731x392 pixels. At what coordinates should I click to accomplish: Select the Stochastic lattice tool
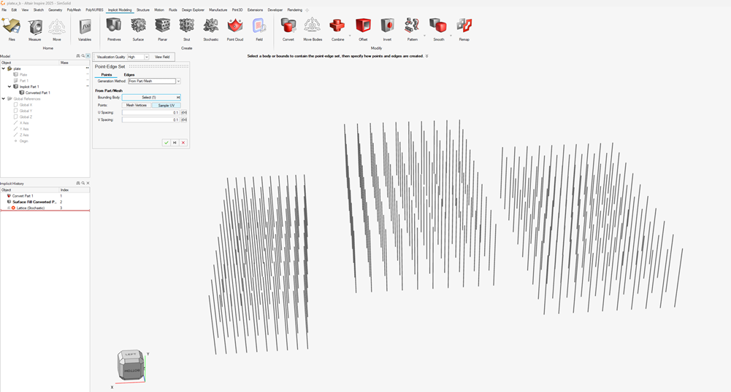coord(210,28)
